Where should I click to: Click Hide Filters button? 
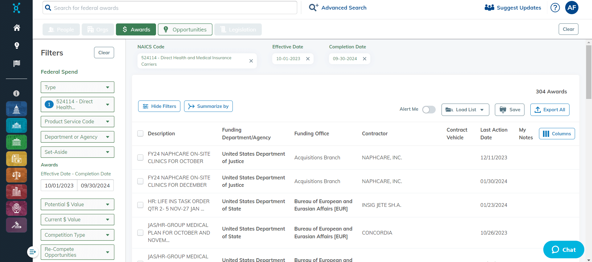click(x=159, y=106)
